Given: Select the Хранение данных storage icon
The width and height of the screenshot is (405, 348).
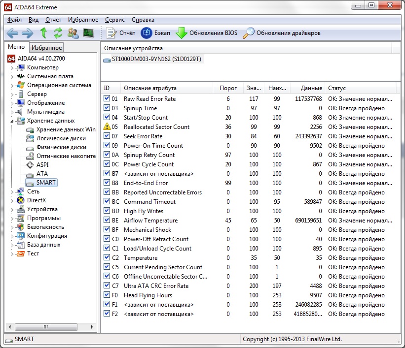Looking at the screenshot, I should [x=20, y=121].
